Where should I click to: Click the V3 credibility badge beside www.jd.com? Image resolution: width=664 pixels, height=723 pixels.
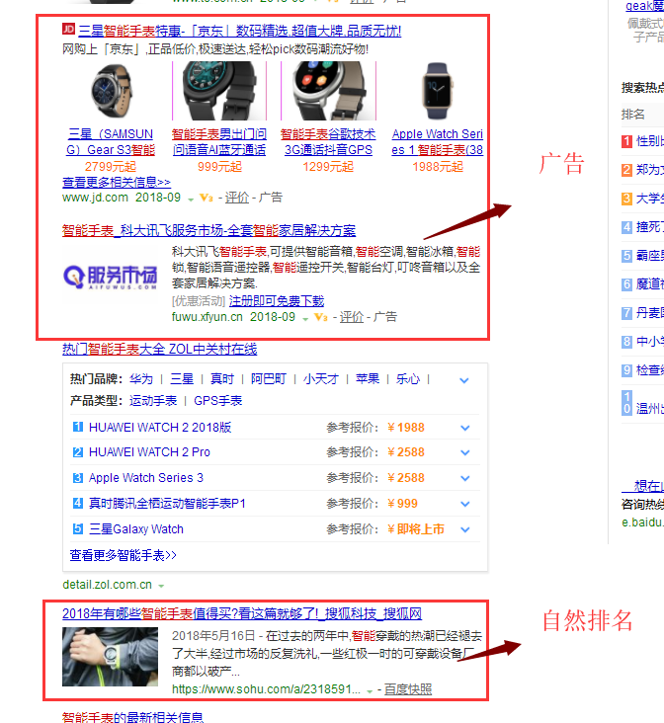coord(206,198)
